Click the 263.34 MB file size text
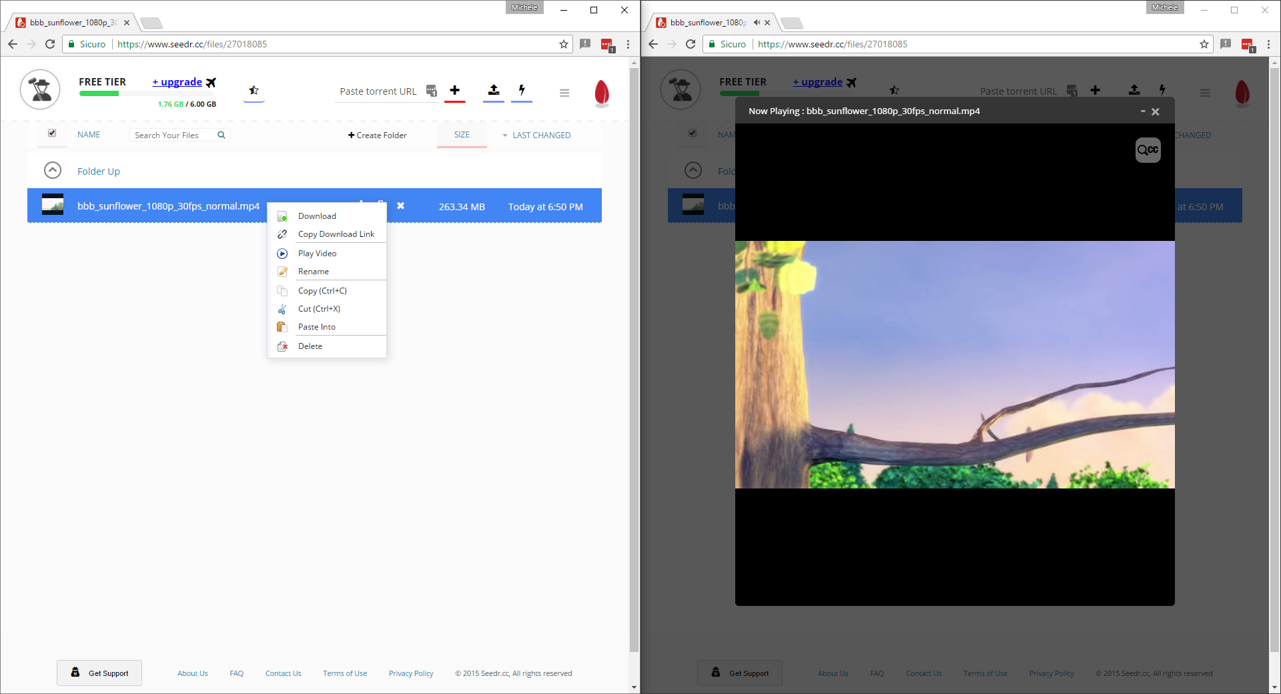1281x694 pixels. tap(462, 207)
